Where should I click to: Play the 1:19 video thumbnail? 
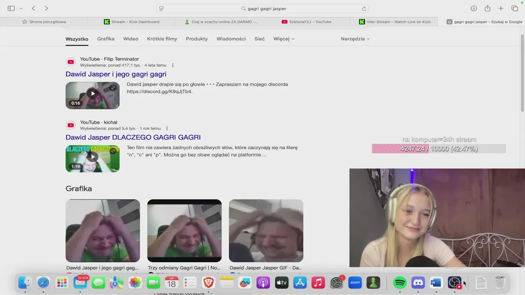click(93, 159)
